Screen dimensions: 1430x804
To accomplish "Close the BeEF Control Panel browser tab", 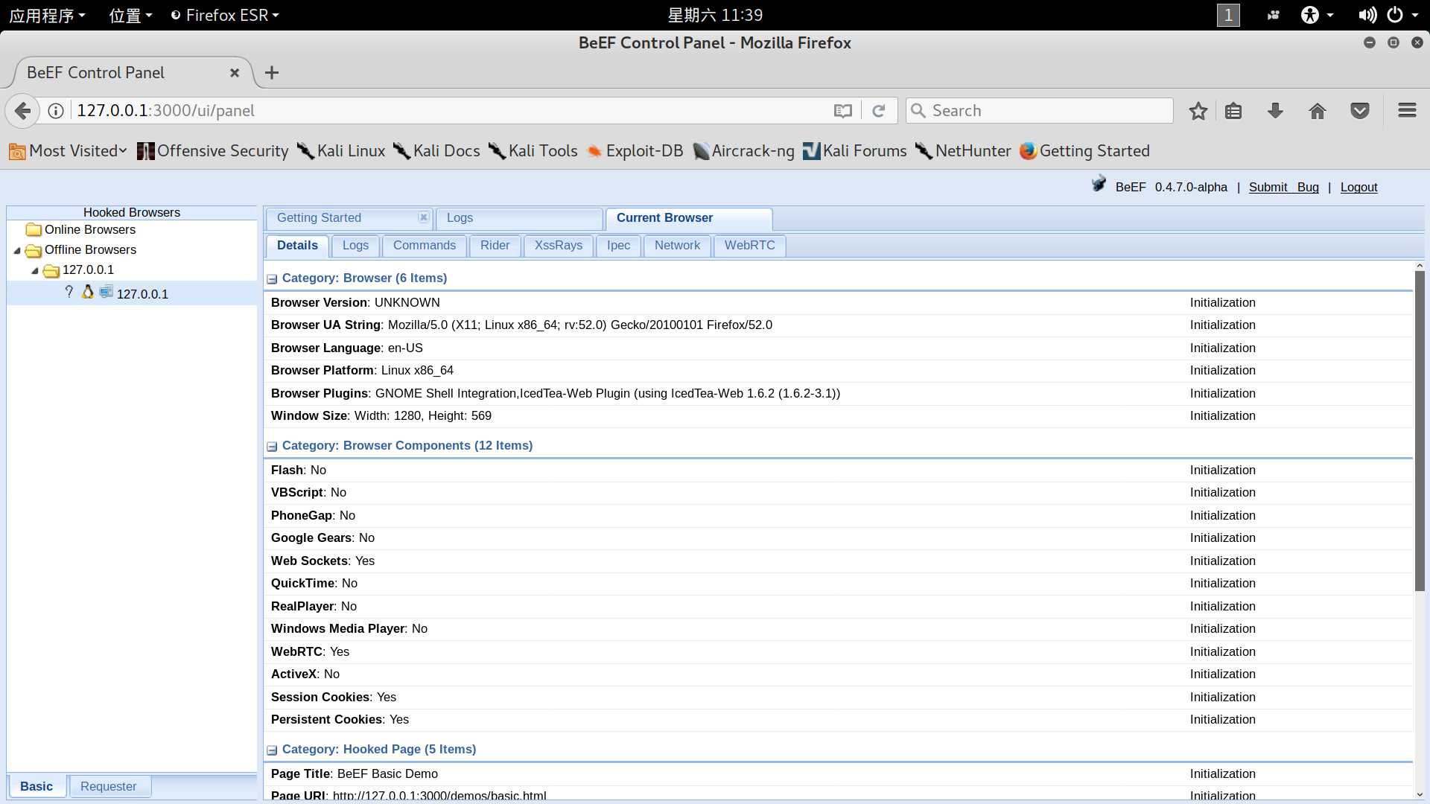I will 235,73.
